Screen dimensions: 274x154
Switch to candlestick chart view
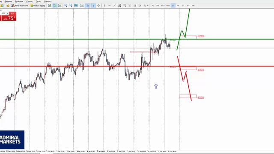[x=55, y=6]
